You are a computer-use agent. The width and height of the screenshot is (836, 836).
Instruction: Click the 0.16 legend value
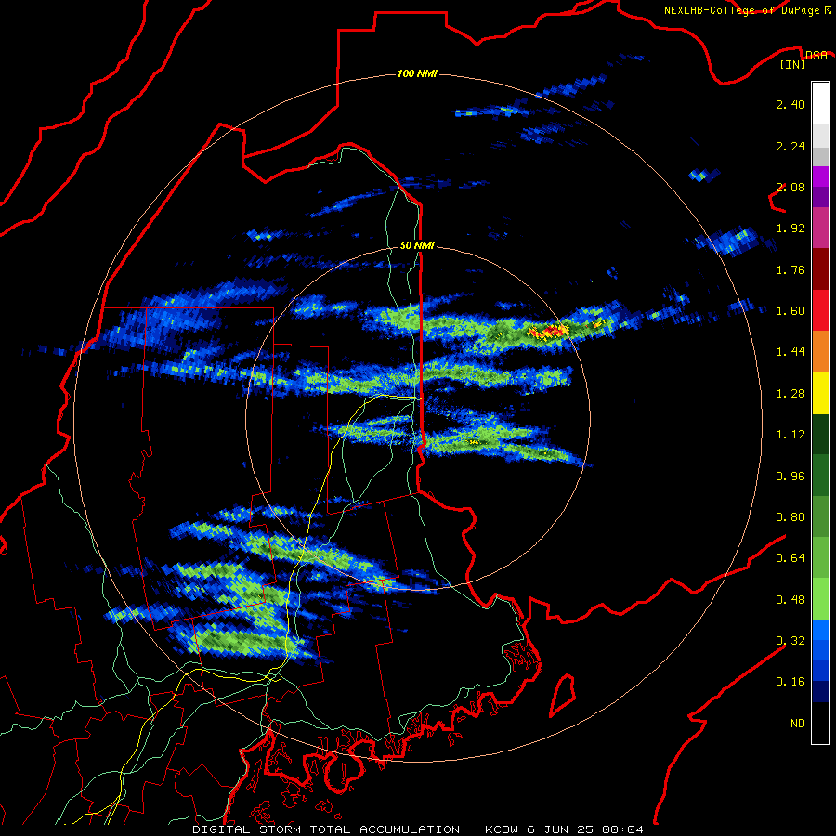coord(790,682)
